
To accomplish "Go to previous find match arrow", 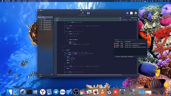I will pos(123,18).
